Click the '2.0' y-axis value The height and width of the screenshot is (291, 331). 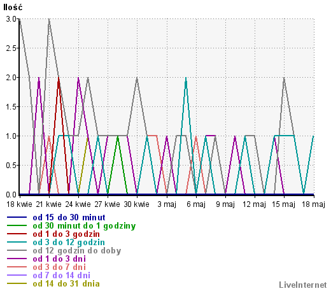click(11, 78)
